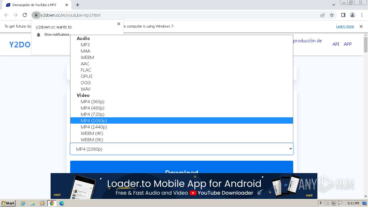
Task: Go forward with the browser arrow
Action: [16, 15]
